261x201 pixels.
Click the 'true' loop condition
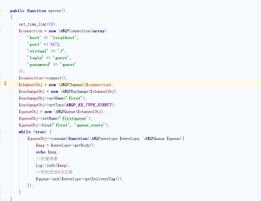[40, 132]
